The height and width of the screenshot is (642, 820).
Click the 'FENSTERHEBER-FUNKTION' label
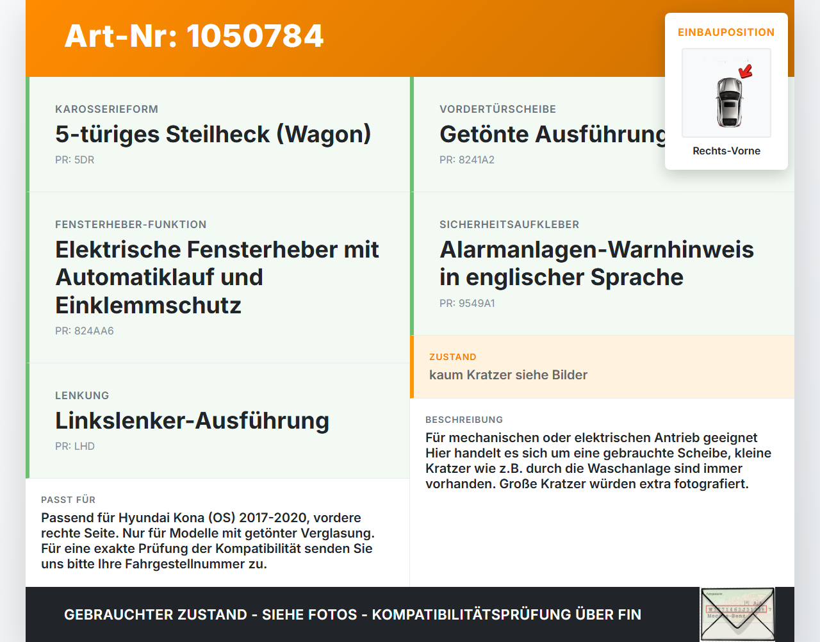[x=131, y=224]
